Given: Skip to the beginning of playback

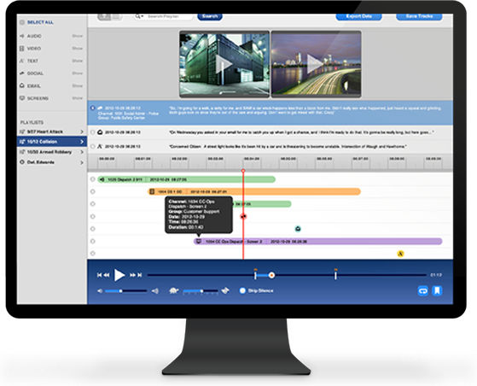Looking at the screenshot, I should [100, 275].
